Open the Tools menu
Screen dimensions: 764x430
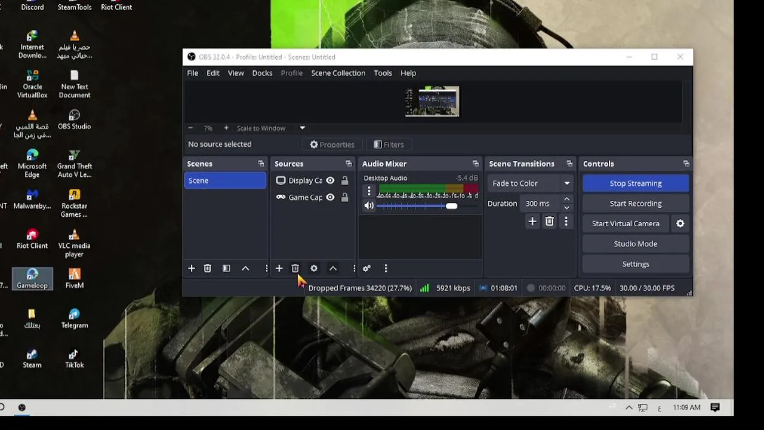(383, 73)
